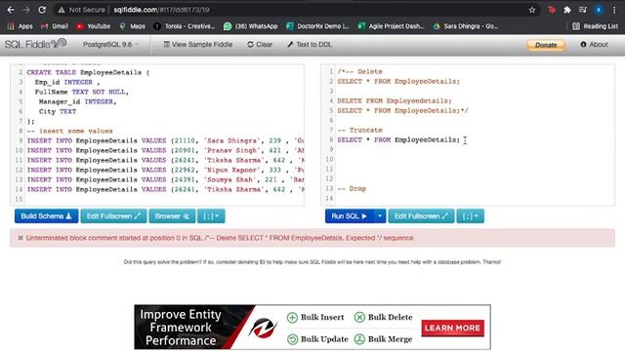Screen dimensions: 625x351
Task: Click Clear in the toolbar
Action: point(260,45)
